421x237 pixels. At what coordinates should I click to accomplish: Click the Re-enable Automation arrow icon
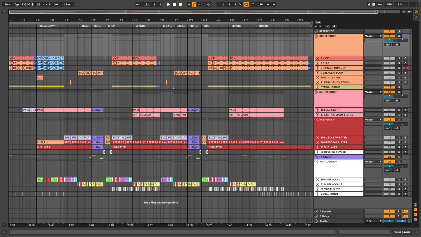pyautogui.click(x=198, y=4)
